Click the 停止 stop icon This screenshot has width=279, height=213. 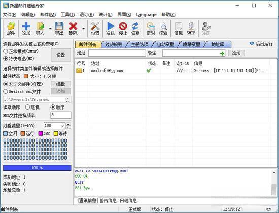pos(123,28)
